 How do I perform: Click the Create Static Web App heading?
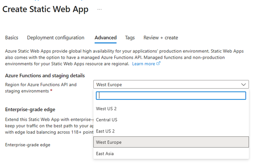[x=45, y=9]
